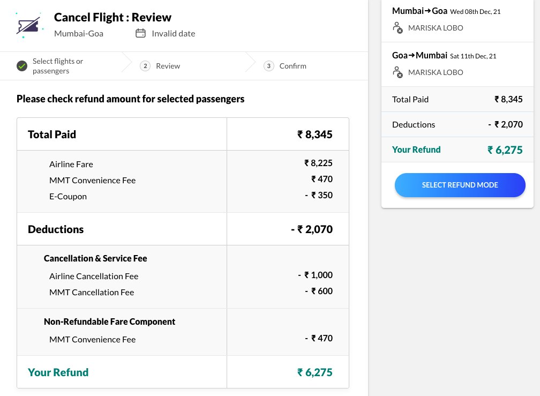Screen dimensions: 540x396
Task: Click the Cancel Flight : Review heading
Action: pos(112,17)
